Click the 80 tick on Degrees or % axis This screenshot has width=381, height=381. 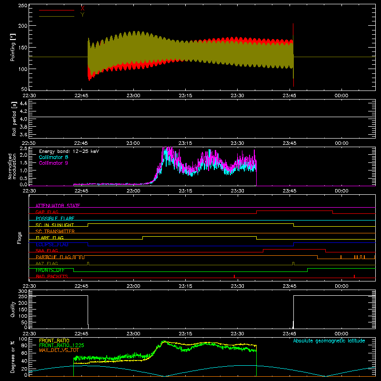click(24, 345)
